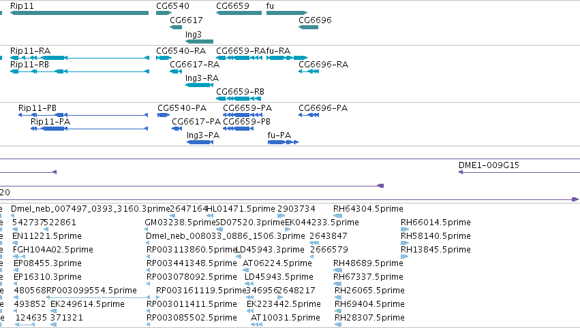This screenshot has height=328, width=580.
Task: Select the RH67337.5prime EST label
Action: (368, 277)
